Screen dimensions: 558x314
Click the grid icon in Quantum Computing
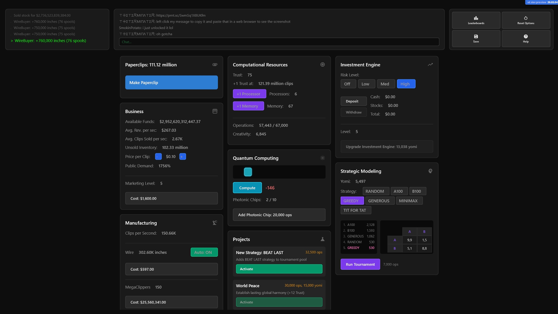(323, 158)
